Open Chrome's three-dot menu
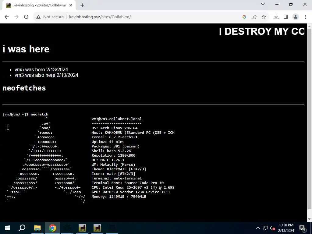The image size is (312, 234). coord(305,17)
